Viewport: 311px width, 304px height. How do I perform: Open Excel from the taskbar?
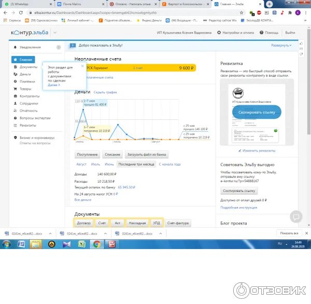click(82, 244)
